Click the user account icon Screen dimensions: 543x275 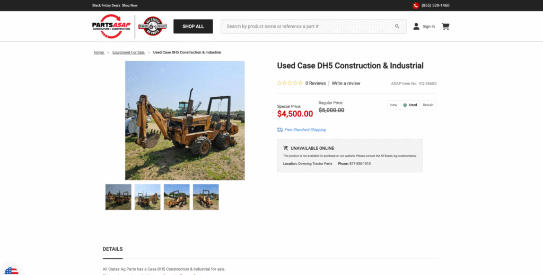pos(416,26)
